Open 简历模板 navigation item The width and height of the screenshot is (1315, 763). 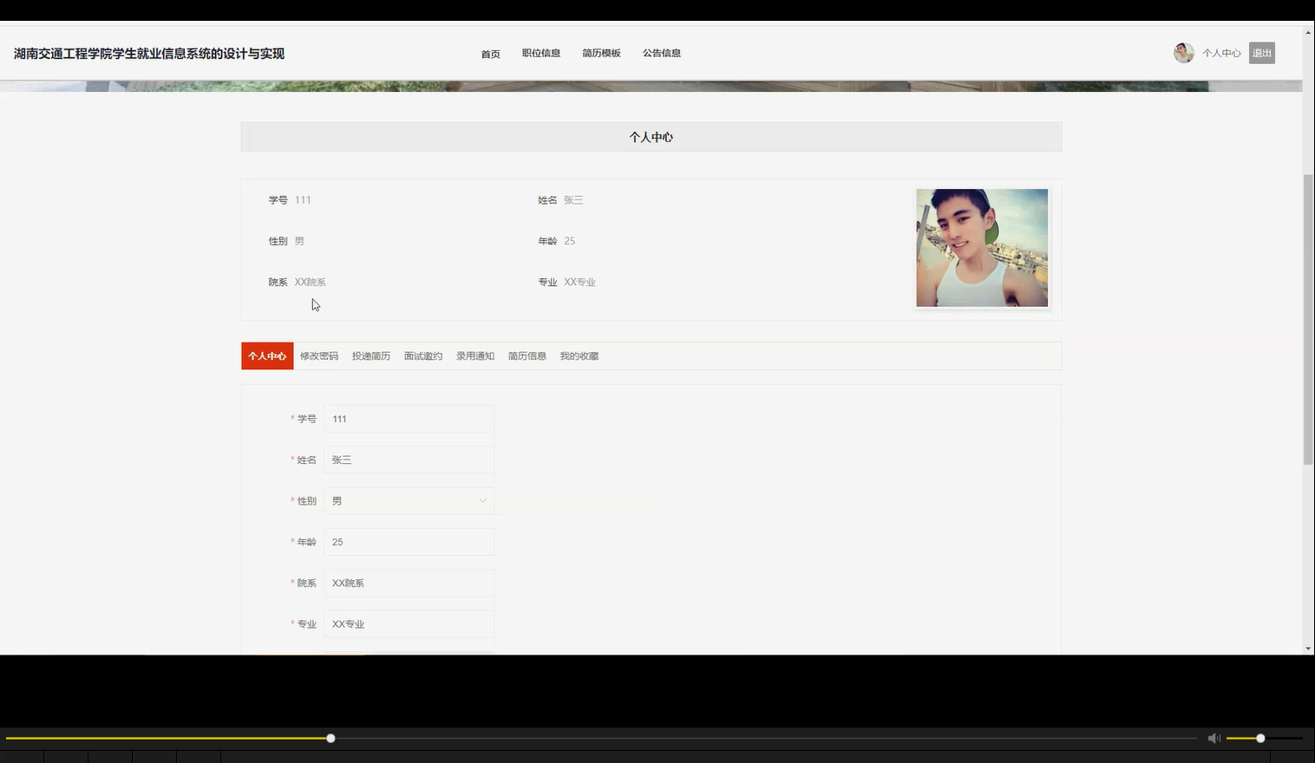(601, 53)
